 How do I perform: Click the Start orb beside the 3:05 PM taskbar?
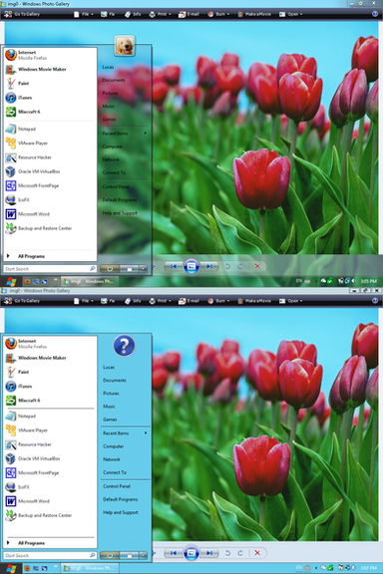point(11,281)
